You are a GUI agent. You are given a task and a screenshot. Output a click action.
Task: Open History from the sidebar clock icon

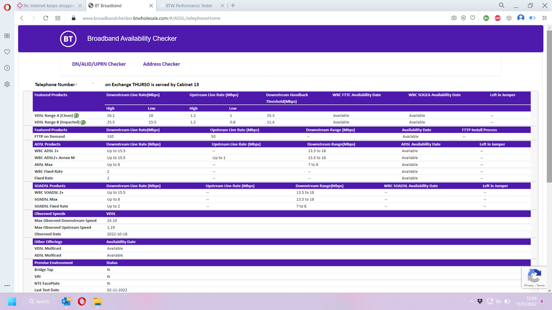[x=7, y=68]
